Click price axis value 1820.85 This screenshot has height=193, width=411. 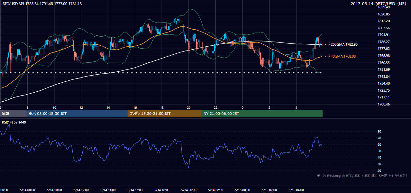click(x=384, y=14)
